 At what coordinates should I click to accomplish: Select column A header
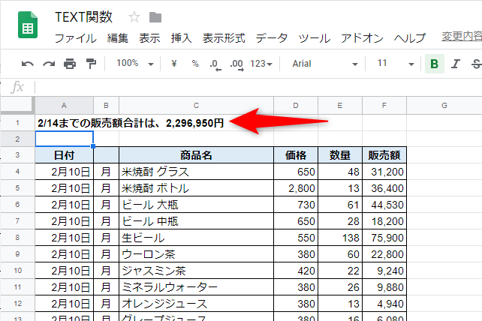click(64, 106)
